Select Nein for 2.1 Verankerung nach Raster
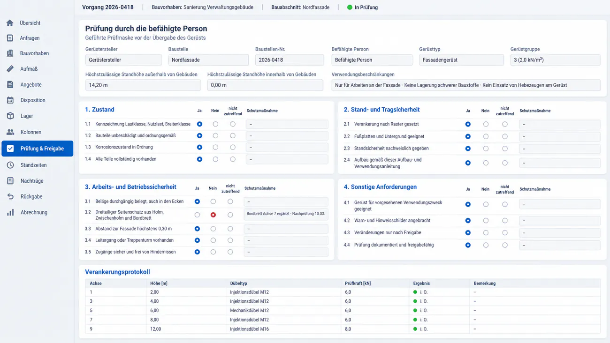The width and height of the screenshot is (610, 343). pos(486,124)
